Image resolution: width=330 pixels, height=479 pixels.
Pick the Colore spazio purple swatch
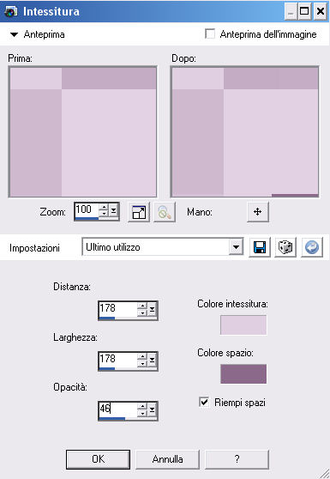pos(243,373)
